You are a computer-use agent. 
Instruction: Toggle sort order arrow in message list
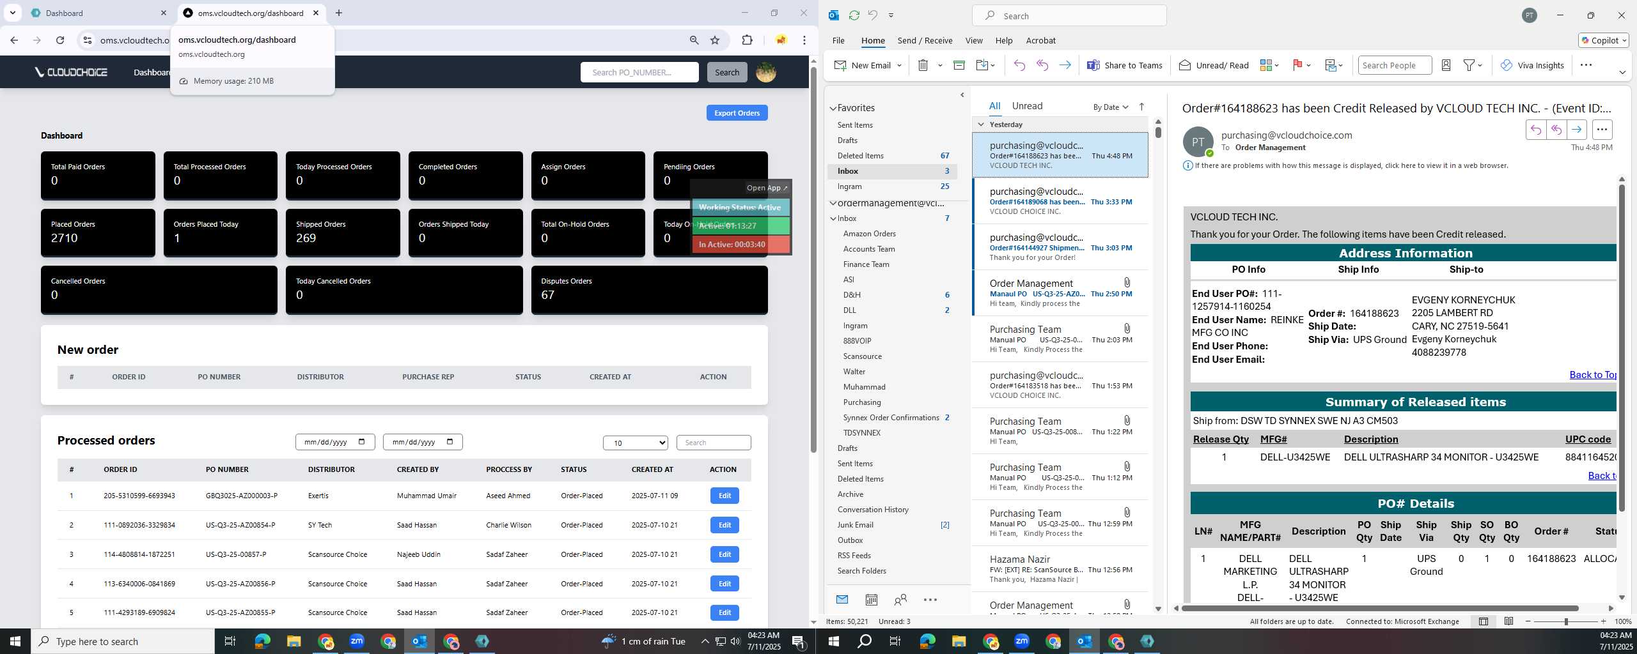click(1141, 107)
